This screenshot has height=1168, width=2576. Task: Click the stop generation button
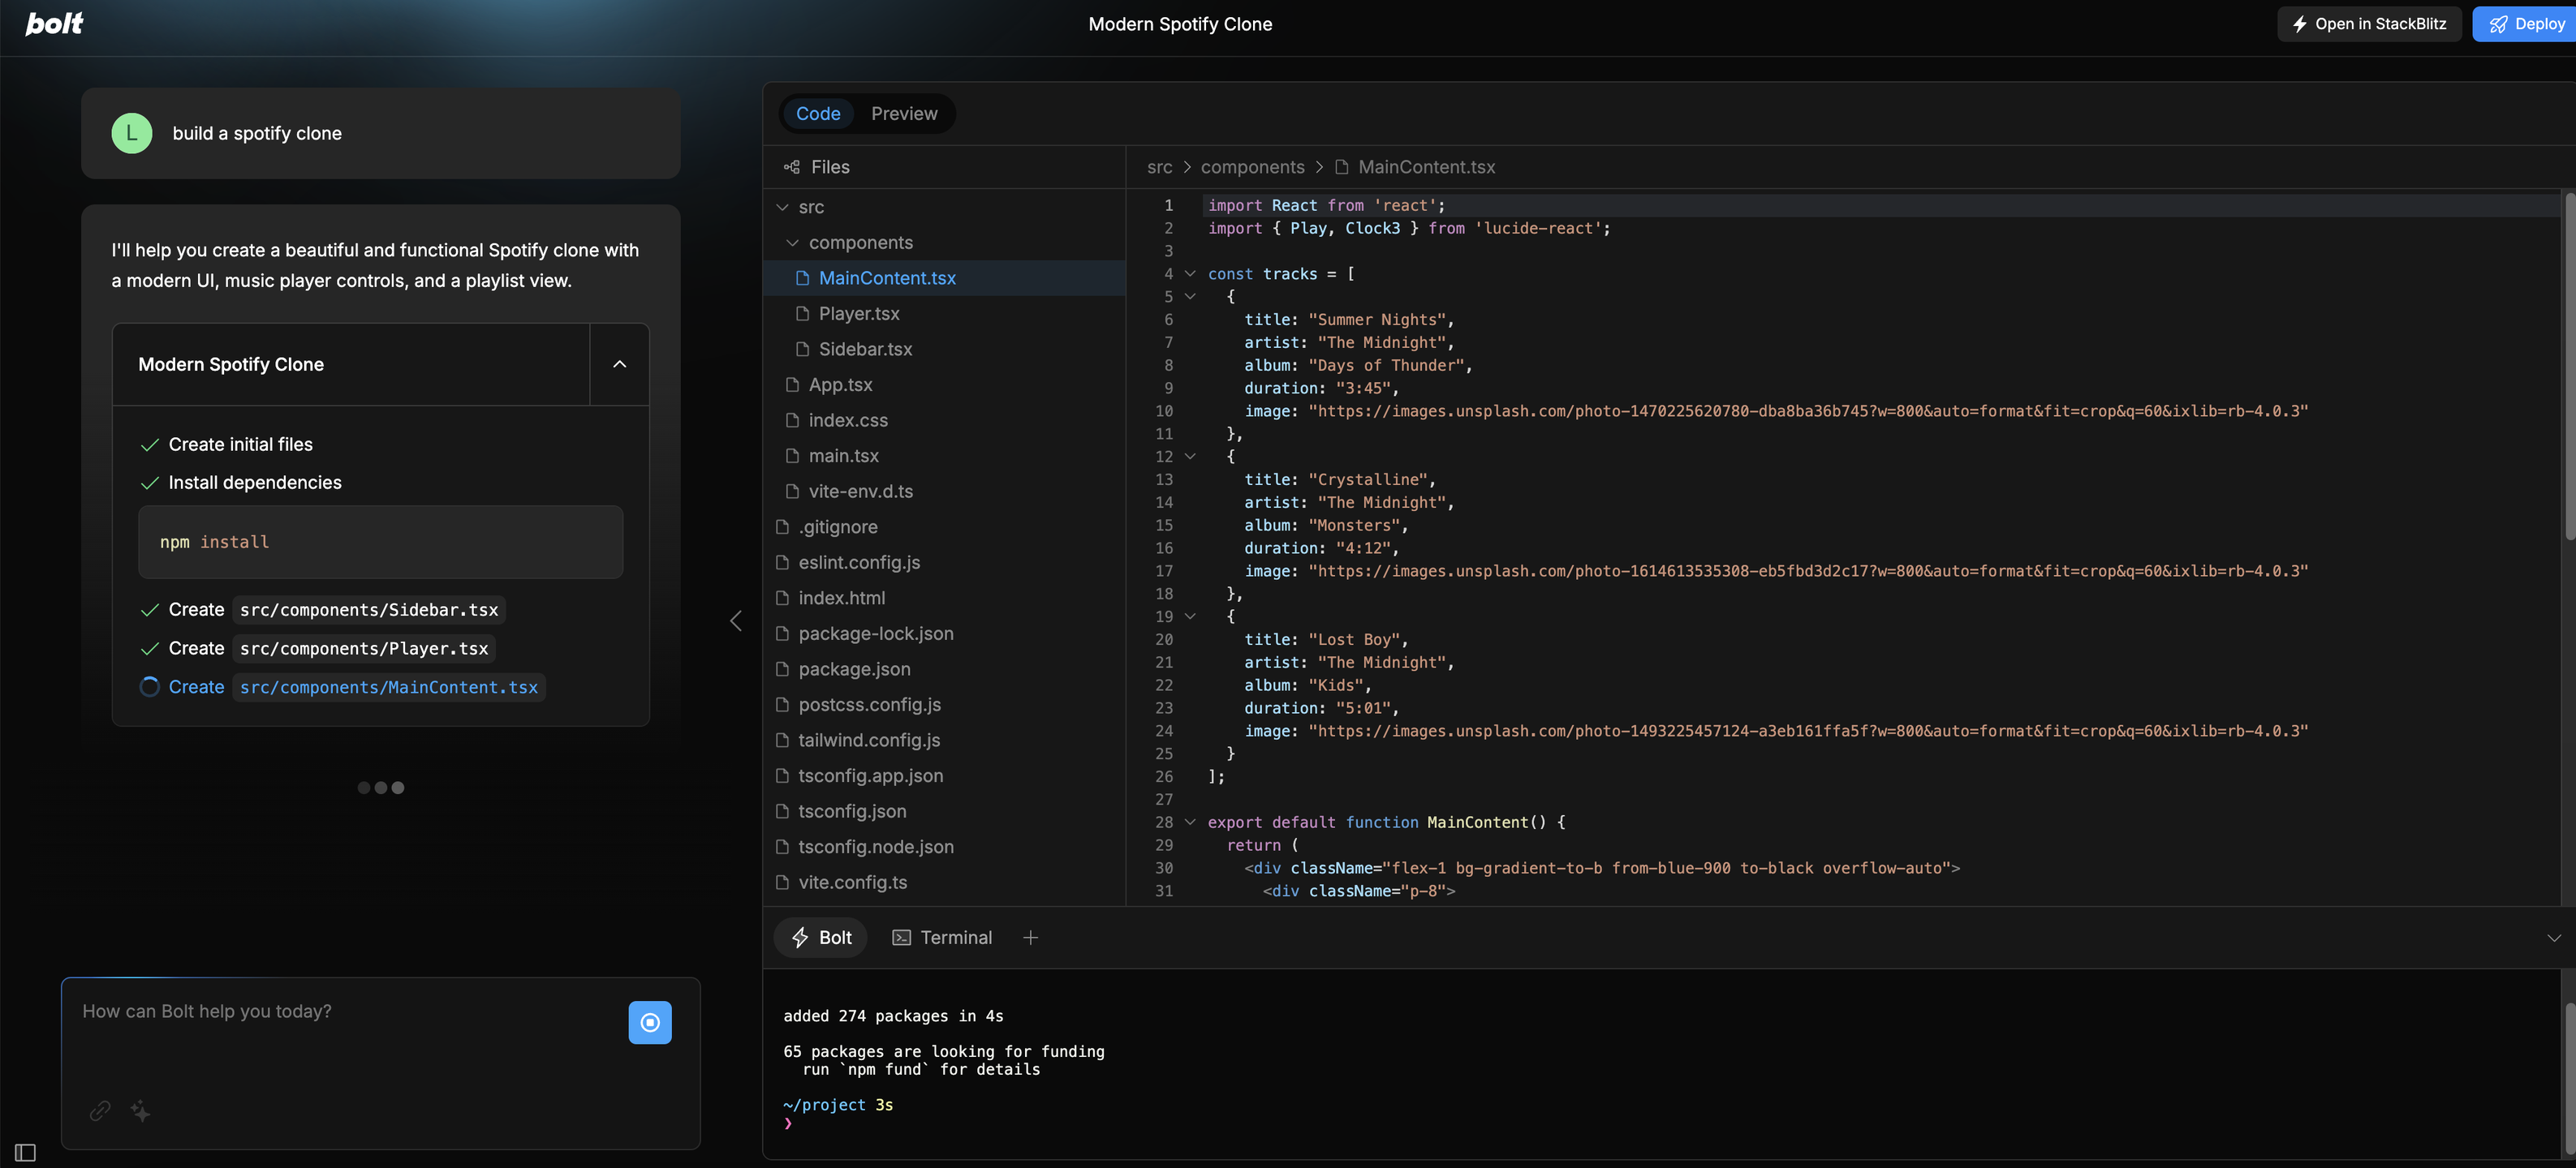(x=649, y=1022)
